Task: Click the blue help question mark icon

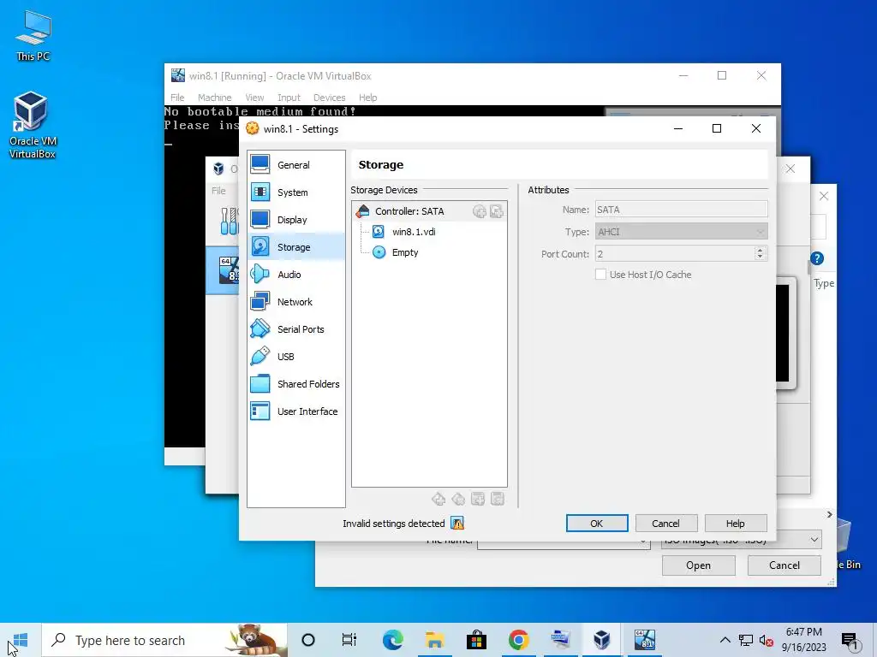Action: 817,258
